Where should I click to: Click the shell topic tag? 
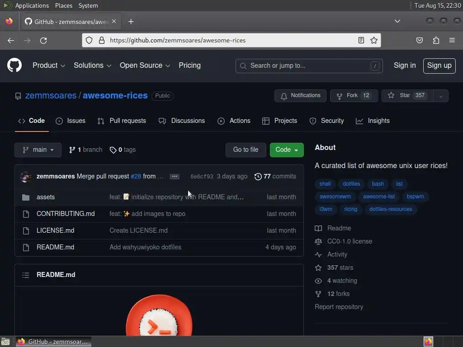(x=325, y=184)
